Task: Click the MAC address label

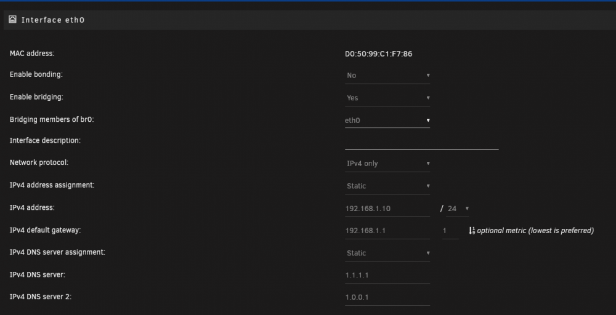Action: point(32,54)
